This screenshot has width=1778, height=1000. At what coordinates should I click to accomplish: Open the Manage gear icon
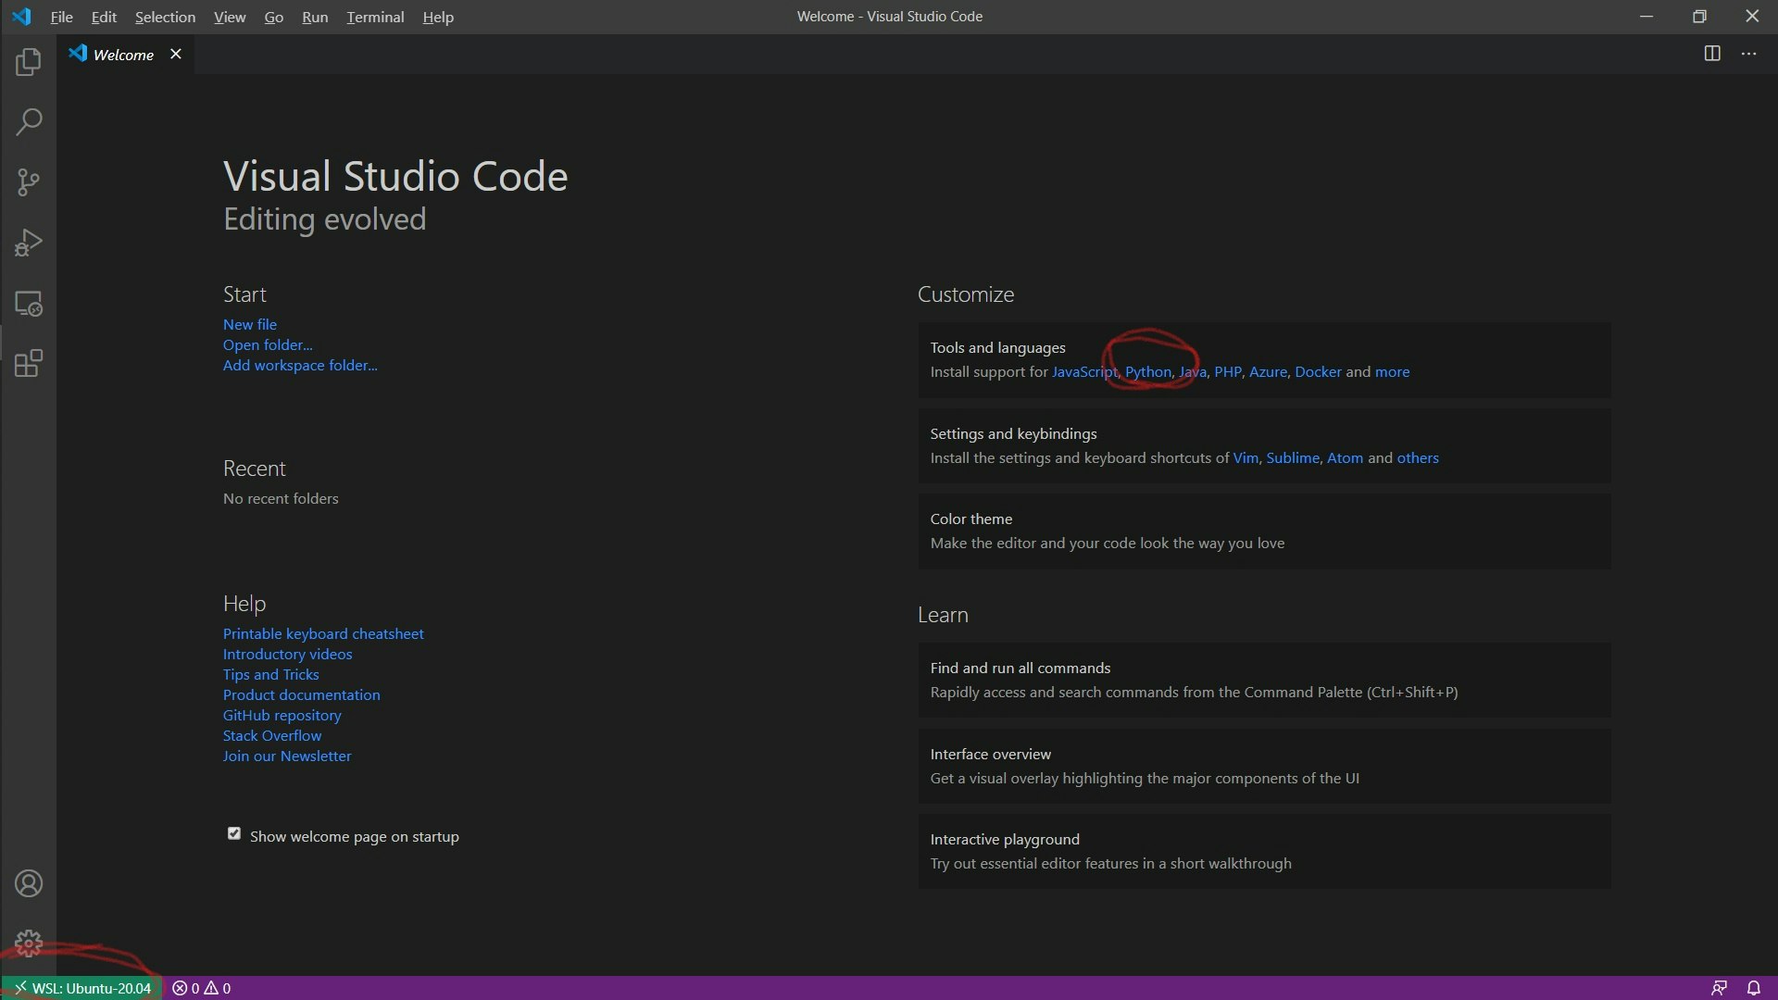tap(29, 944)
